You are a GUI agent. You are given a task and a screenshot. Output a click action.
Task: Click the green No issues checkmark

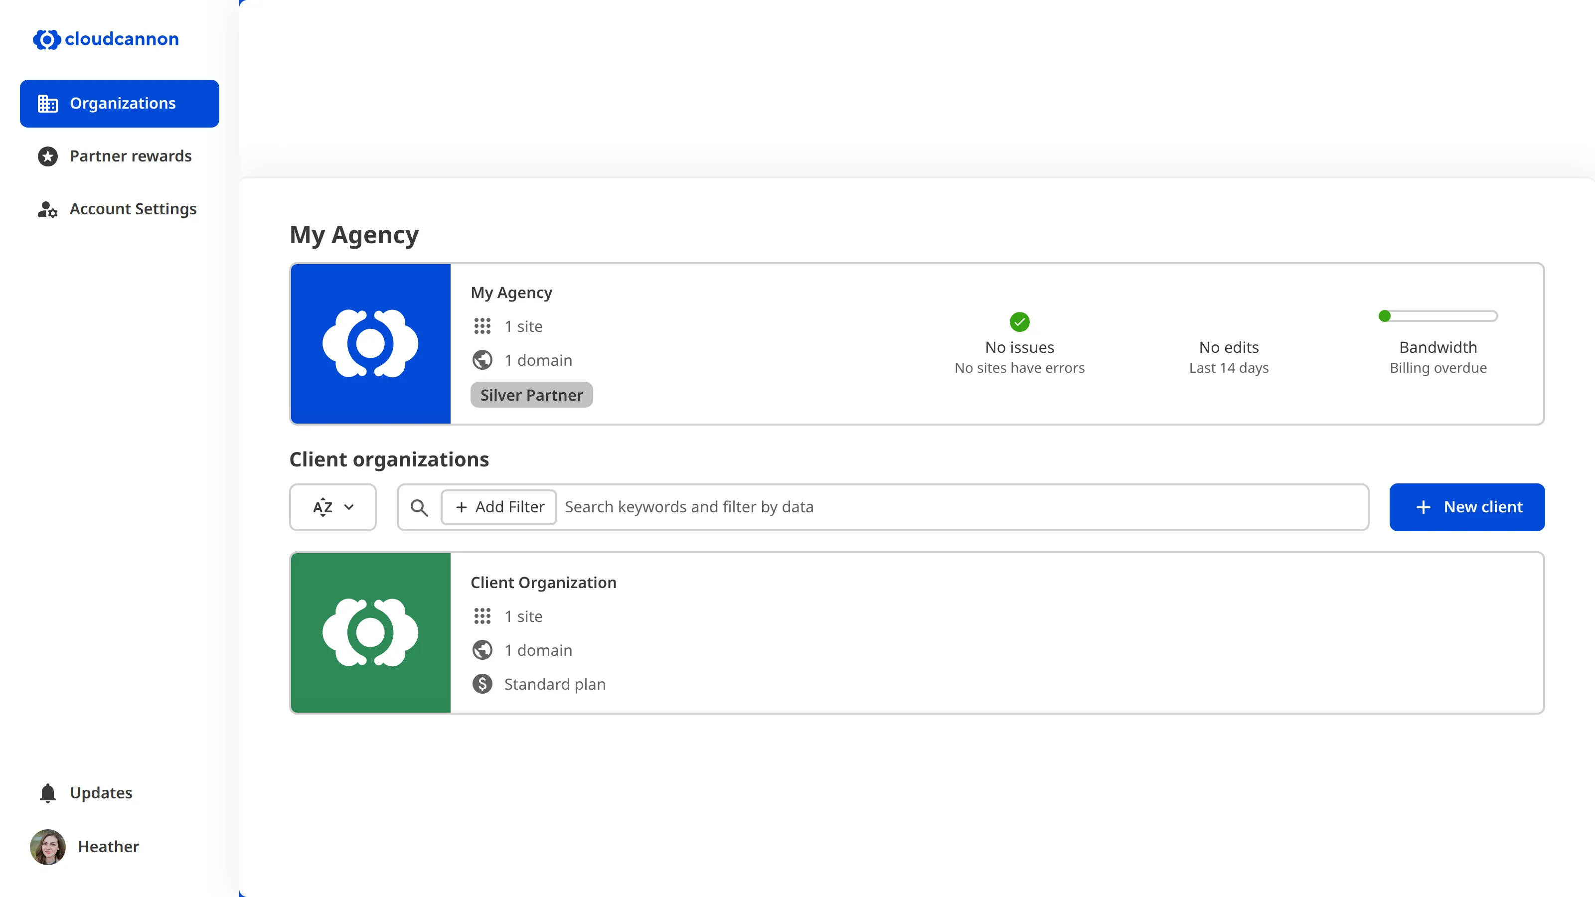pyautogui.click(x=1018, y=321)
